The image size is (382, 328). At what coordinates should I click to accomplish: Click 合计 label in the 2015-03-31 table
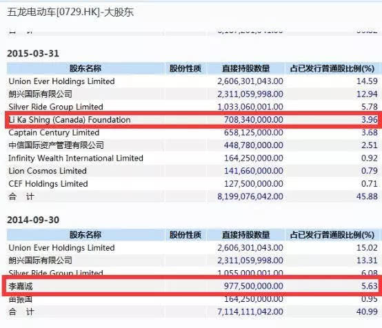click(21, 196)
